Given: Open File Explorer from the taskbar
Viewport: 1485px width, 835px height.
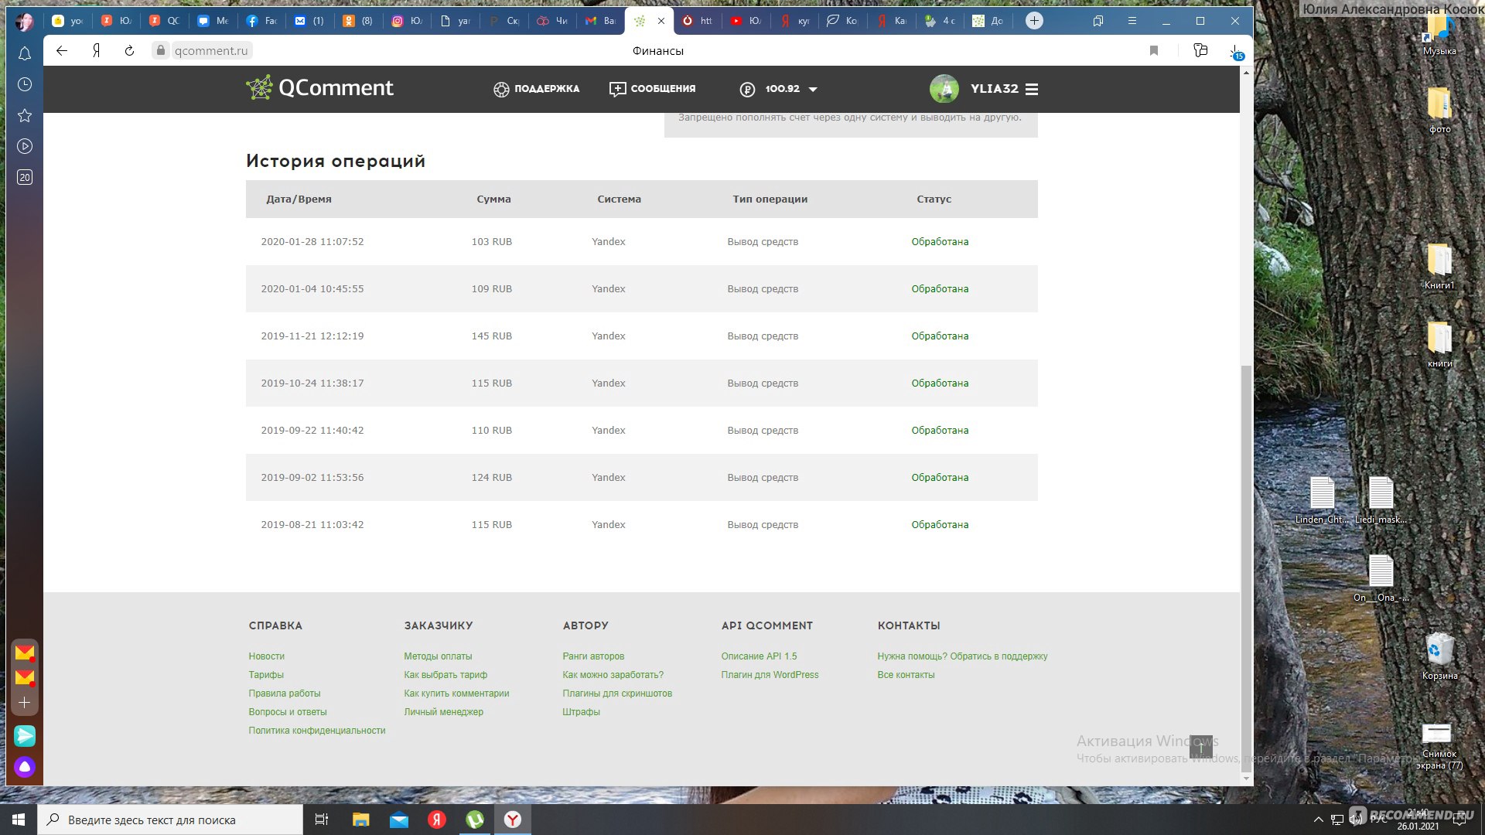Looking at the screenshot, I should tap(360, 820).
